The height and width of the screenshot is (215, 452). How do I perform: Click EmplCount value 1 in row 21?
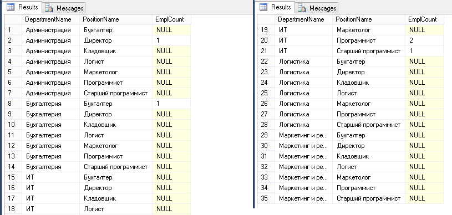point(424,51)
